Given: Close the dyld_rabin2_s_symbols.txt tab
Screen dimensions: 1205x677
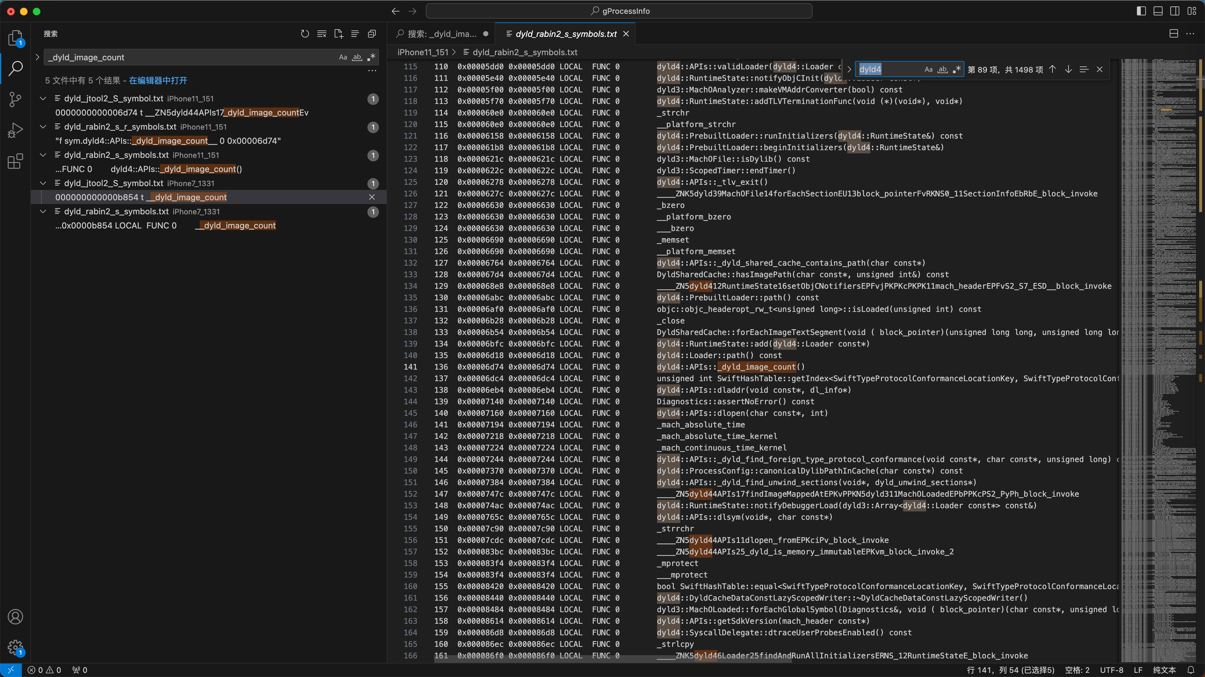Looking at the screenshot, I should 626,34.
